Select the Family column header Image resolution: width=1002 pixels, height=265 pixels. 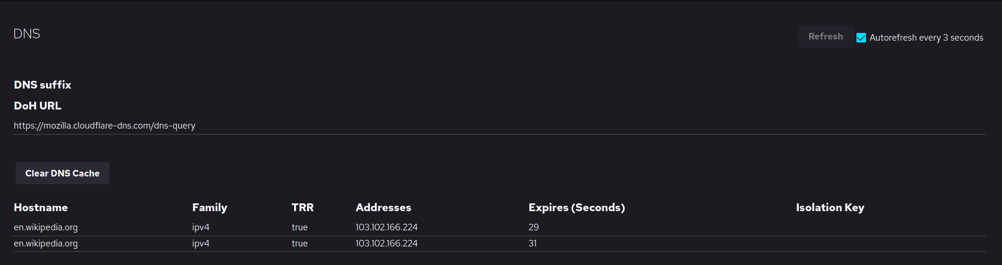[210, 208]
